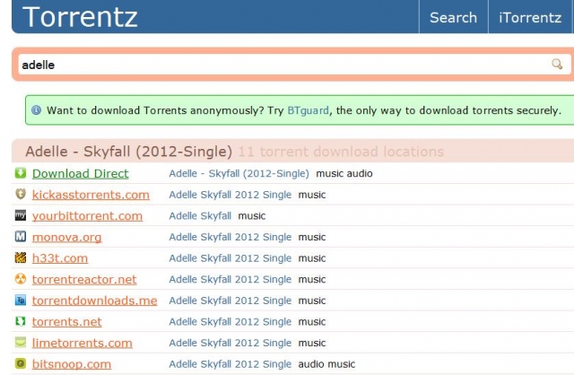Focus the search field containing adelle

[295, 65]
